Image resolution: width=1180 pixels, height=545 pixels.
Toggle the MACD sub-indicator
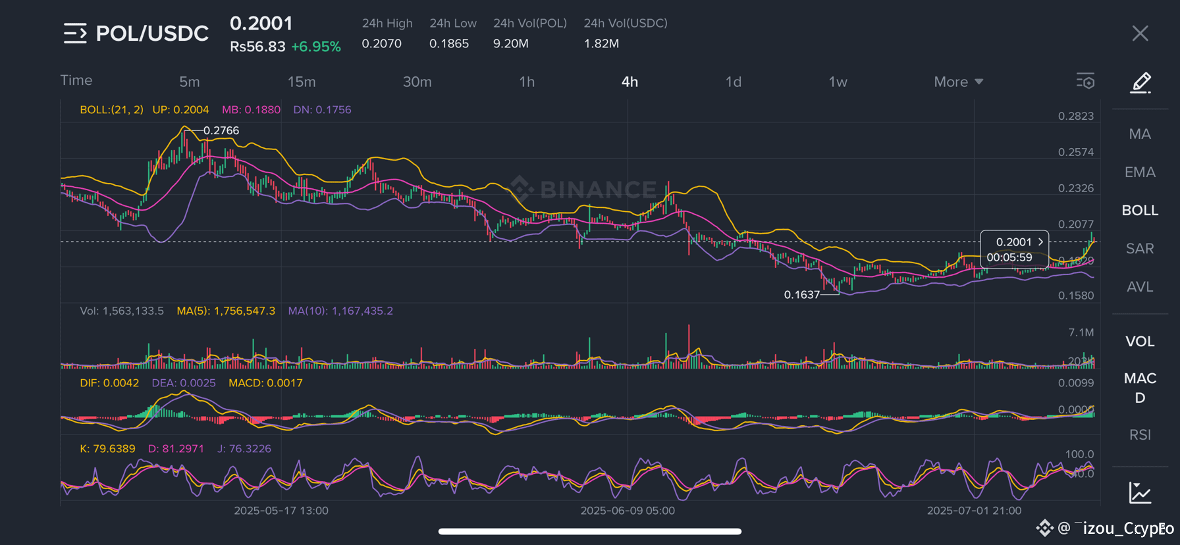click(1140, 388)
